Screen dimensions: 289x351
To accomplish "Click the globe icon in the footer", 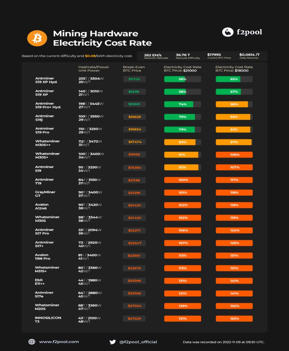I will [x=32, y=341].
